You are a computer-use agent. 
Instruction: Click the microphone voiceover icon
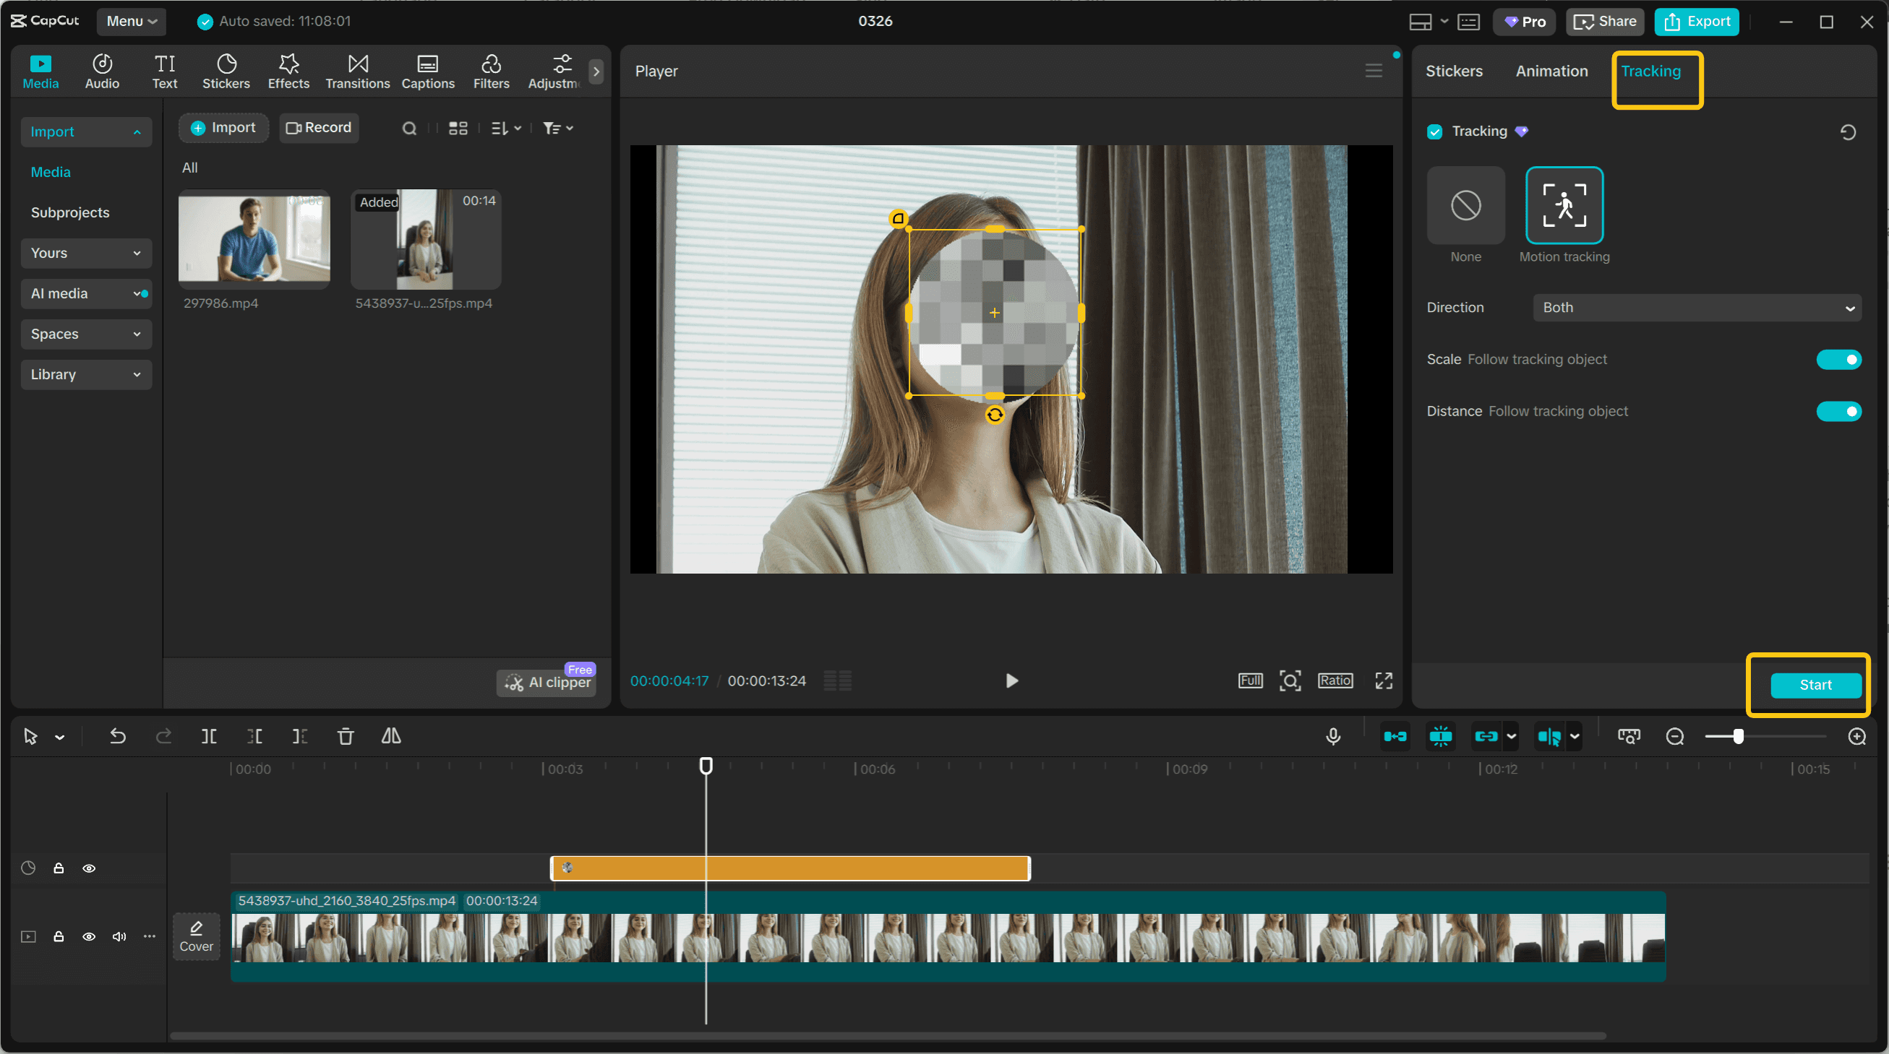click(1332, 736)
